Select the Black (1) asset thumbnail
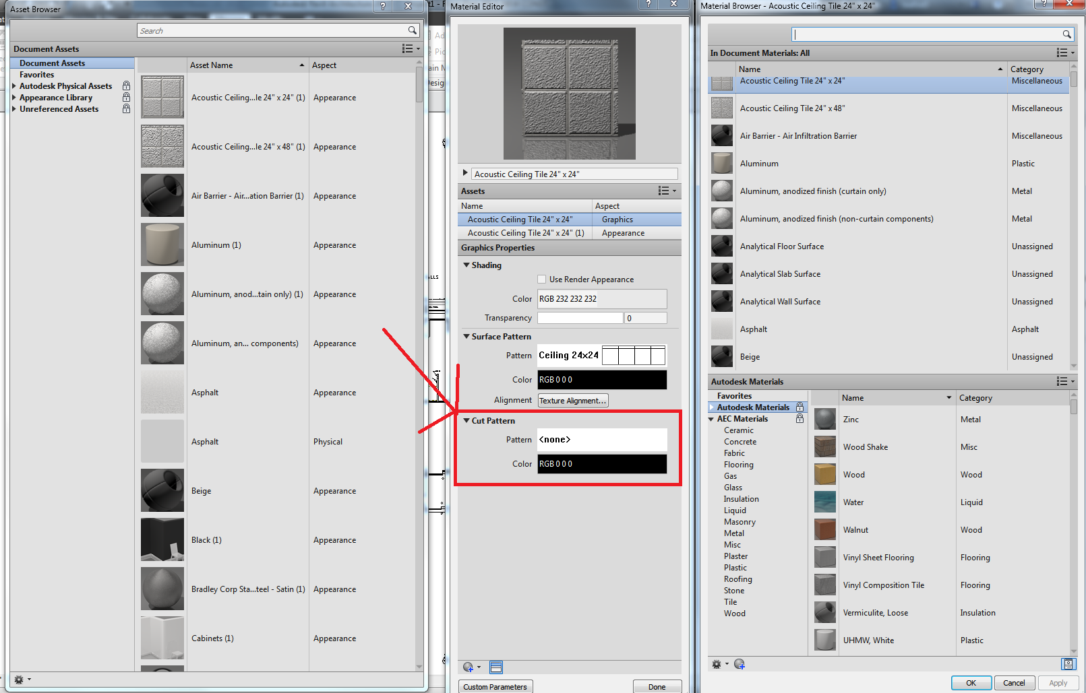The height and width of the screenshot is (693, 1086). [x=162, y=540]
